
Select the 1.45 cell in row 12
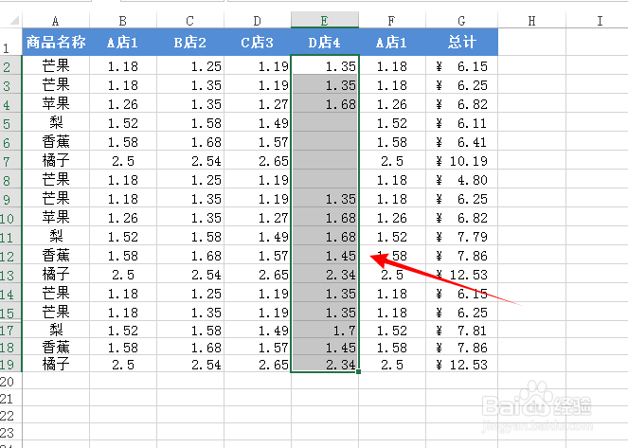point(325,255)
